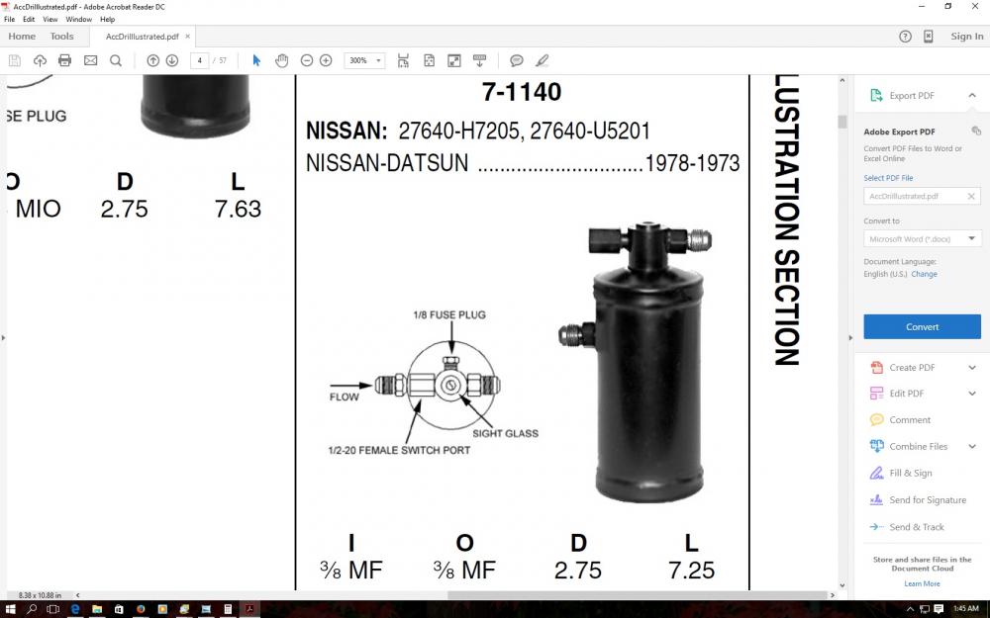
Task: Open Microsoft Edge from the taskbar
Action: point(75,609)
